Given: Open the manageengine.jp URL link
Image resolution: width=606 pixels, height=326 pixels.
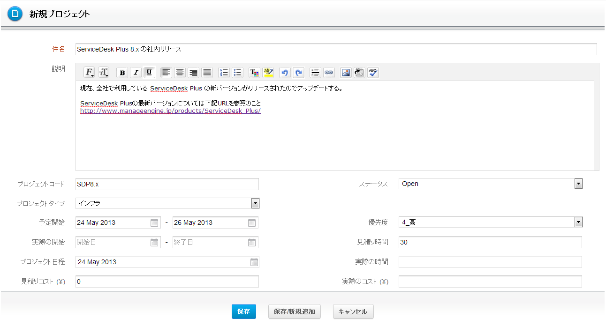Looking at the screenshot, I should point(170,111).
